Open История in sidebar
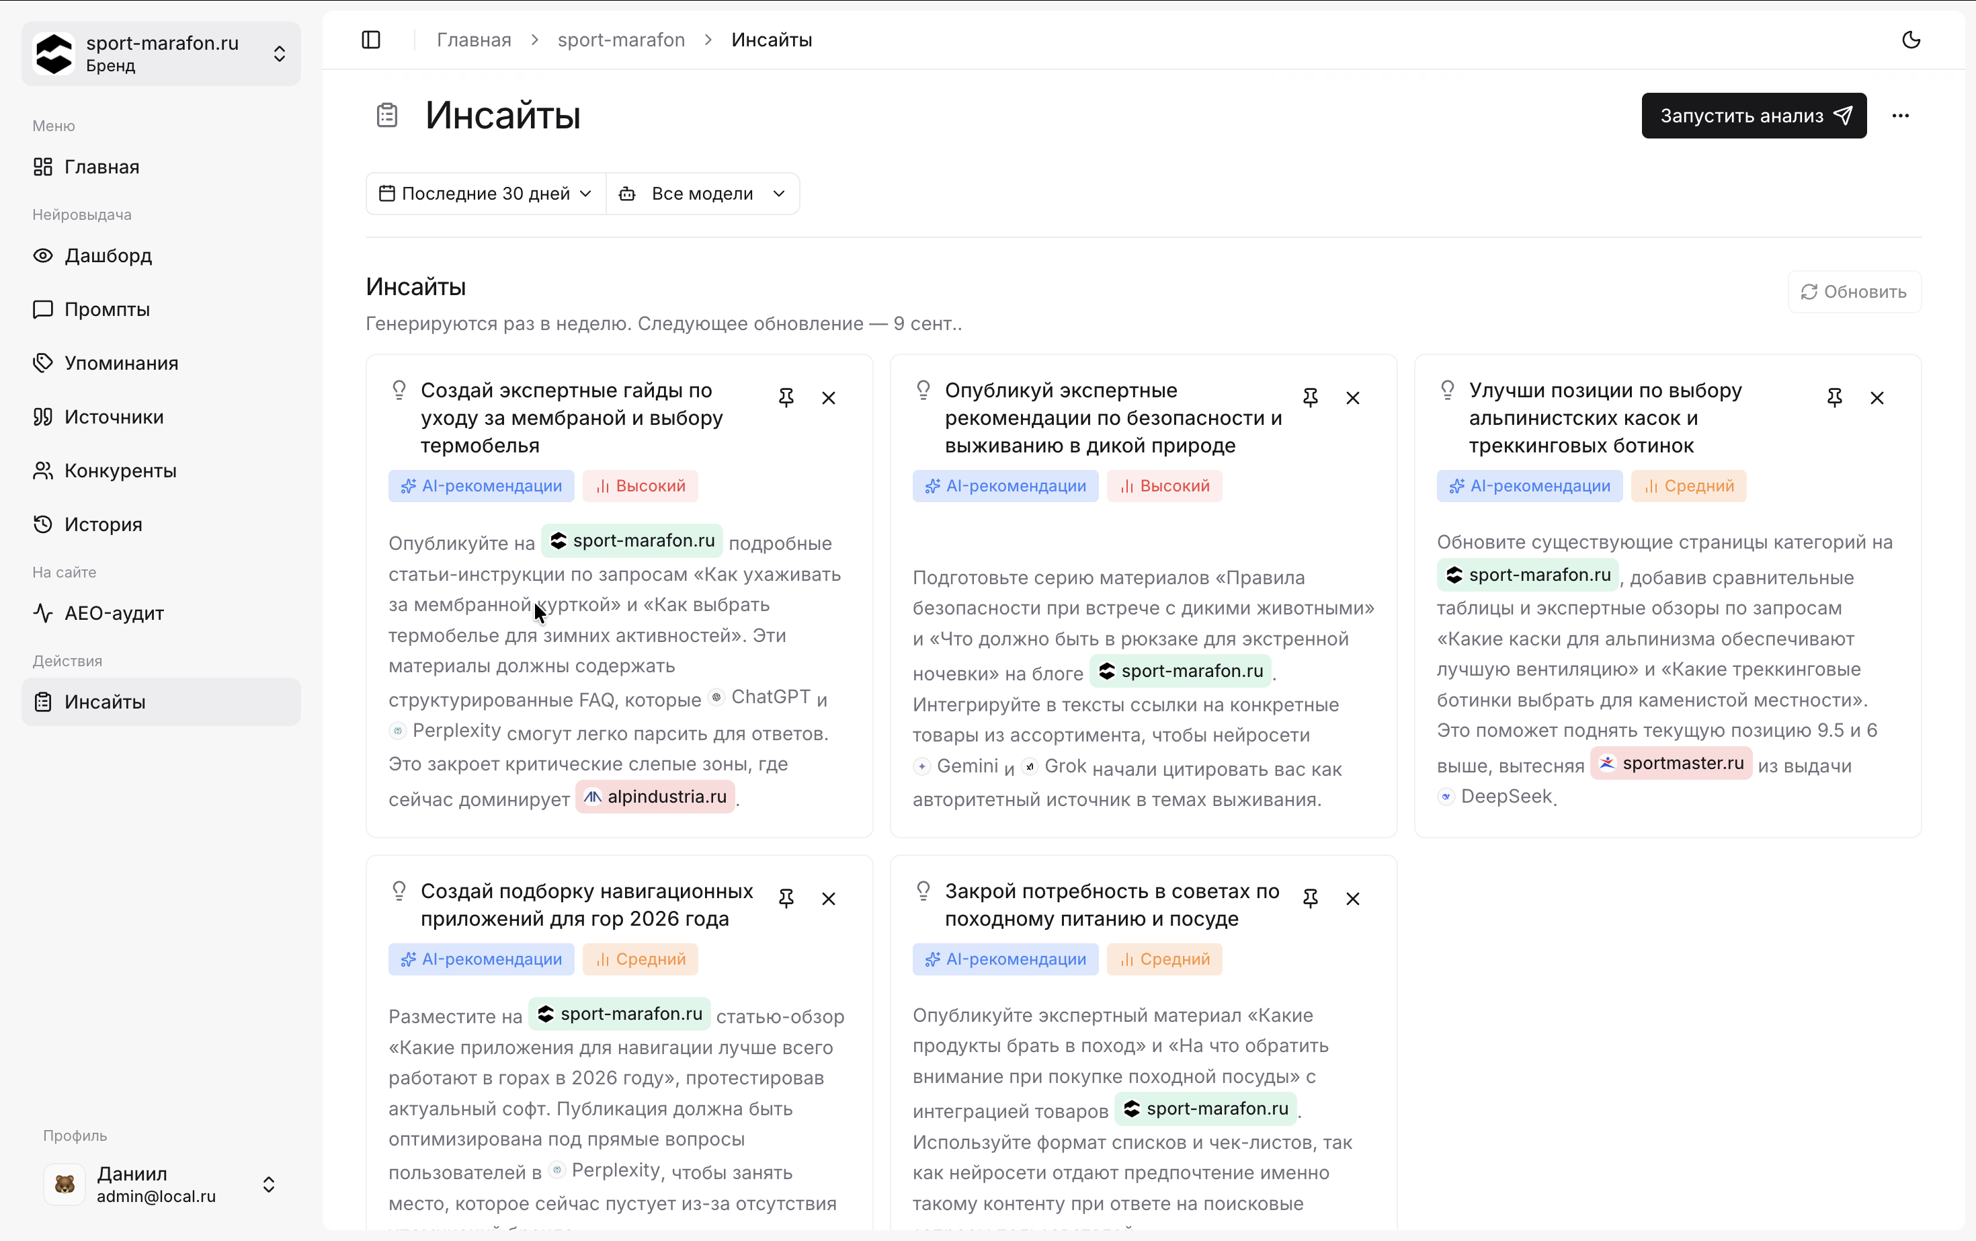The image size is (1976, 1241). (161, 524)
